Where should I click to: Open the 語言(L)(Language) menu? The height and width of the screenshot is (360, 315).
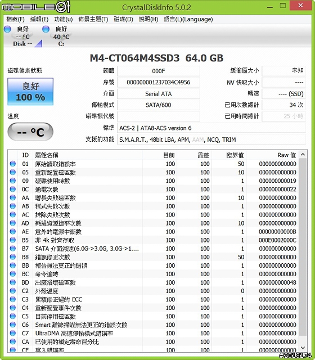tap(188, 19)
